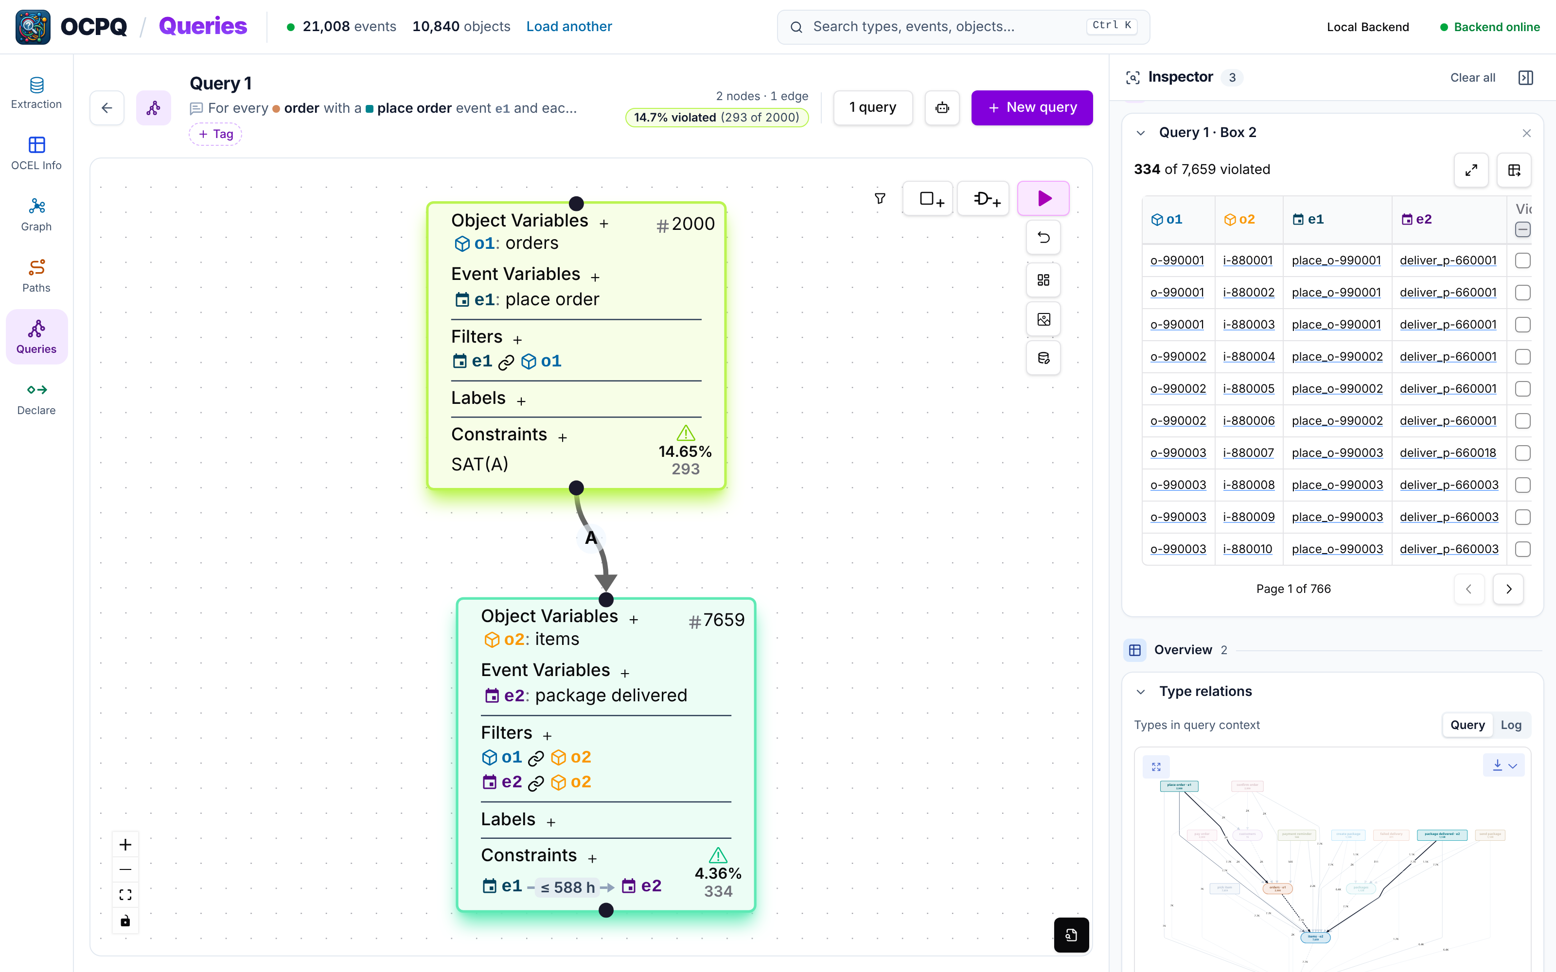Collapse the Type relations section
The image size is (1556, 972).
coord(1141,692)
